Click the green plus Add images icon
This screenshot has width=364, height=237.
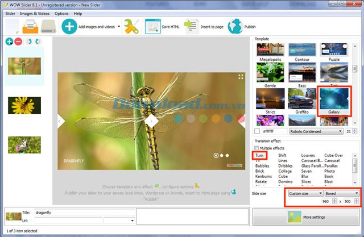pyautogui.click(x=69, y=26)
